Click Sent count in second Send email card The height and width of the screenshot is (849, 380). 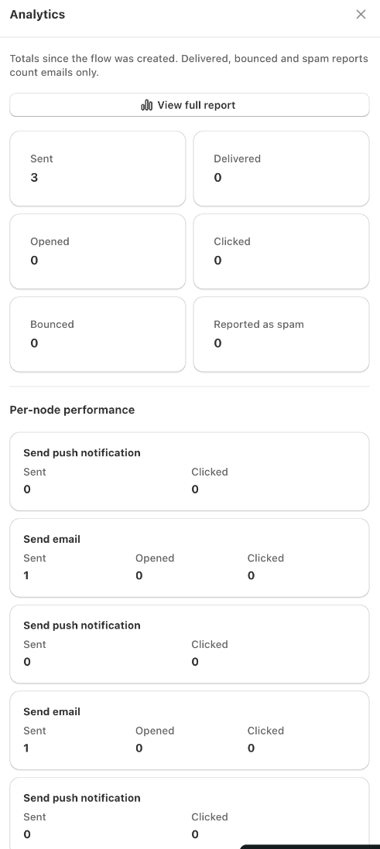(x=26, y=748)
